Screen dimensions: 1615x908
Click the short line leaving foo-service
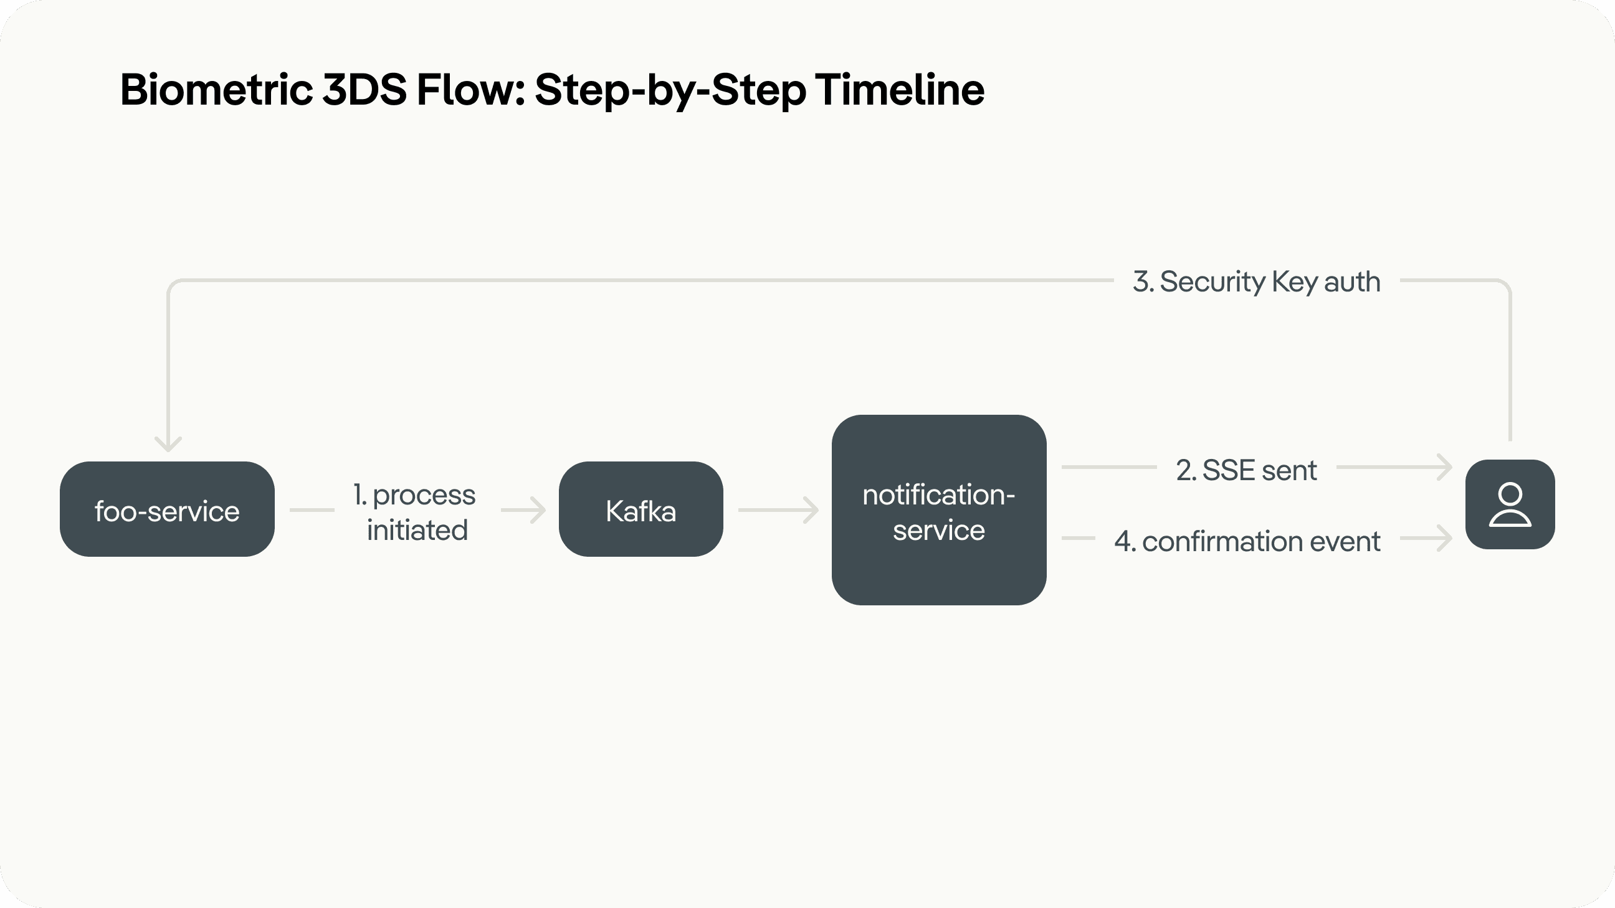point(312,510)
